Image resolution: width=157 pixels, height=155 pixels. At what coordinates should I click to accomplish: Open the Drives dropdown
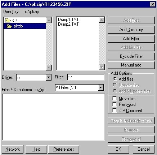click(x=49, y=77)
